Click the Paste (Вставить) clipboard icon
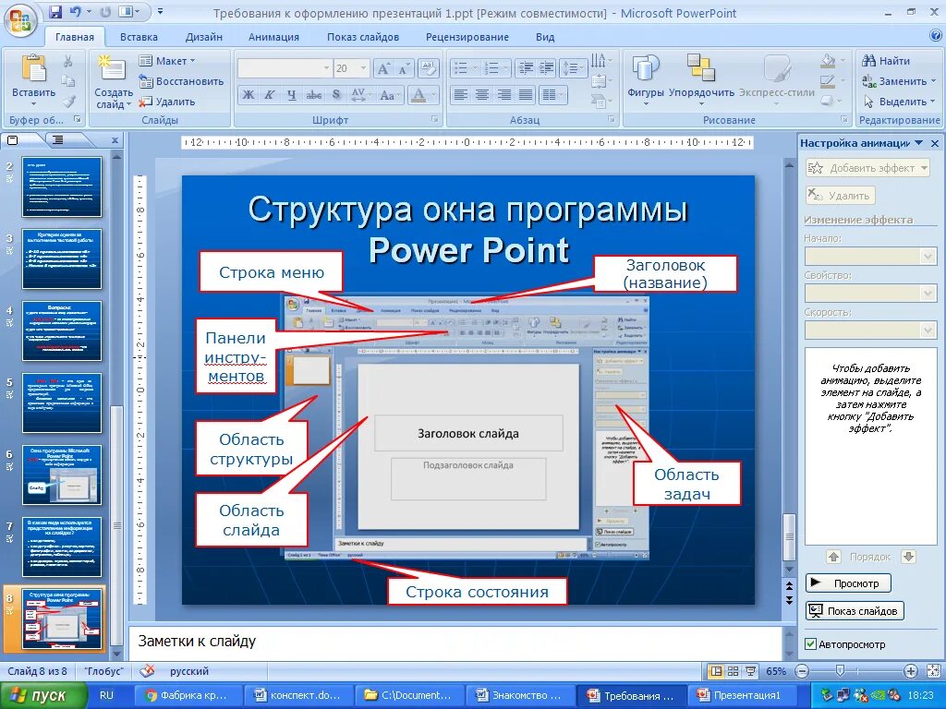The image size is (946, 709). tap(33, 68)
